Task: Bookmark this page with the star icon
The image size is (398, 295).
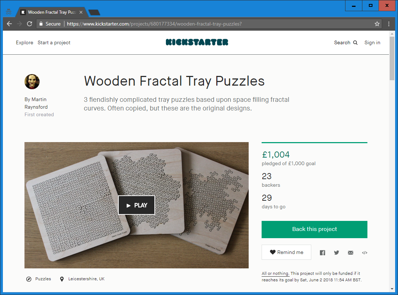Action: 377,24
